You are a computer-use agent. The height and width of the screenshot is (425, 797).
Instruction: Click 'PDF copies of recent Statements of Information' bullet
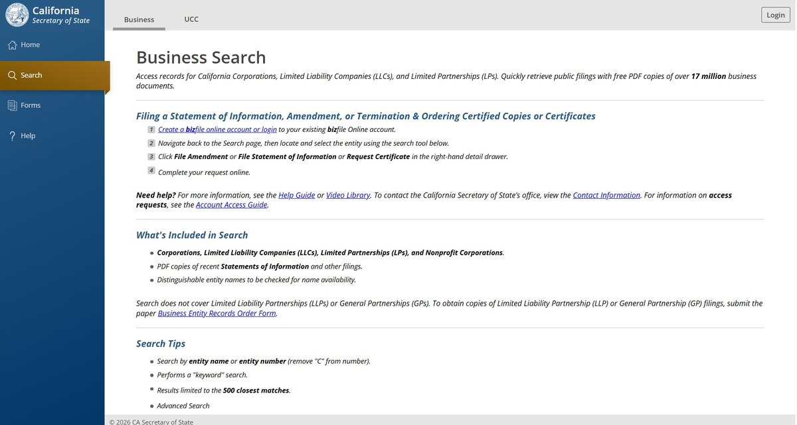coord(260,267)
